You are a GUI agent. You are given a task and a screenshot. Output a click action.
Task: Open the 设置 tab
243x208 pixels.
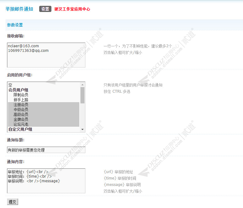tap(45, 9)
